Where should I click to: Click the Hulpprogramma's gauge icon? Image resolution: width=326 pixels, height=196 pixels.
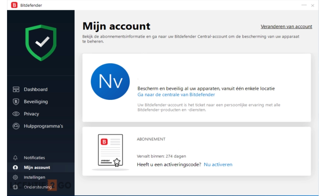16,126
